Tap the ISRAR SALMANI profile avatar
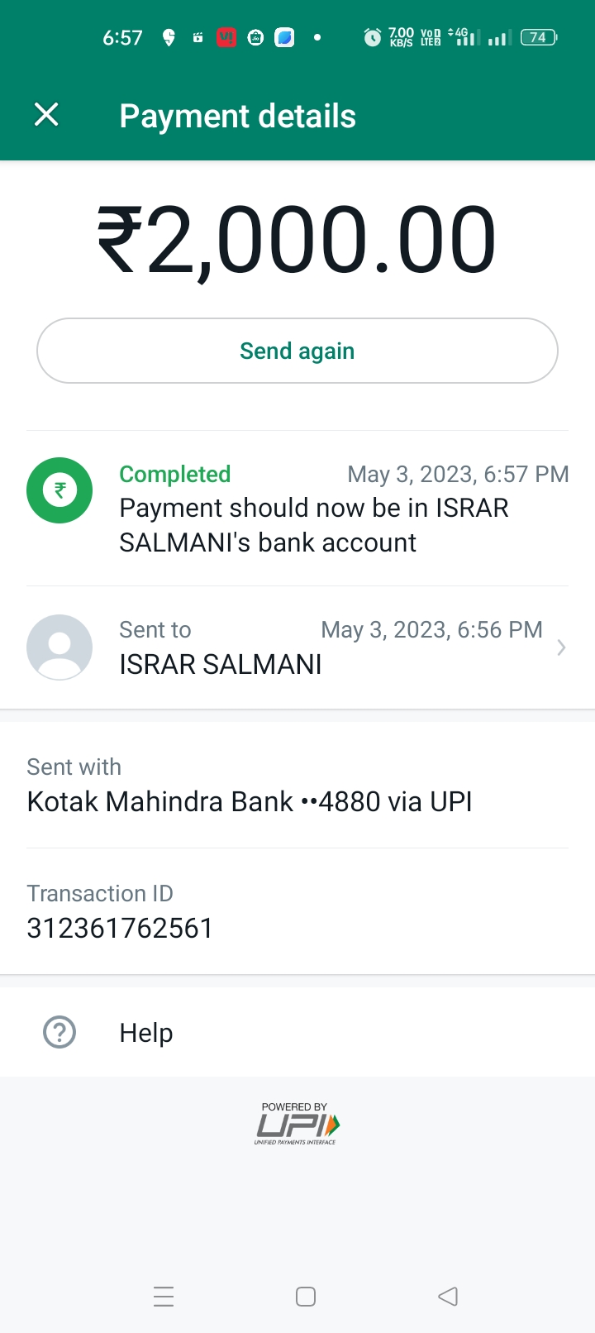 [59, 647]
